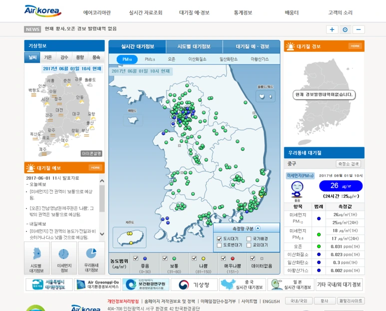Open the 고객의 소리 menu
The width and height of the screenshot is (386, 311).
(340, 12)
